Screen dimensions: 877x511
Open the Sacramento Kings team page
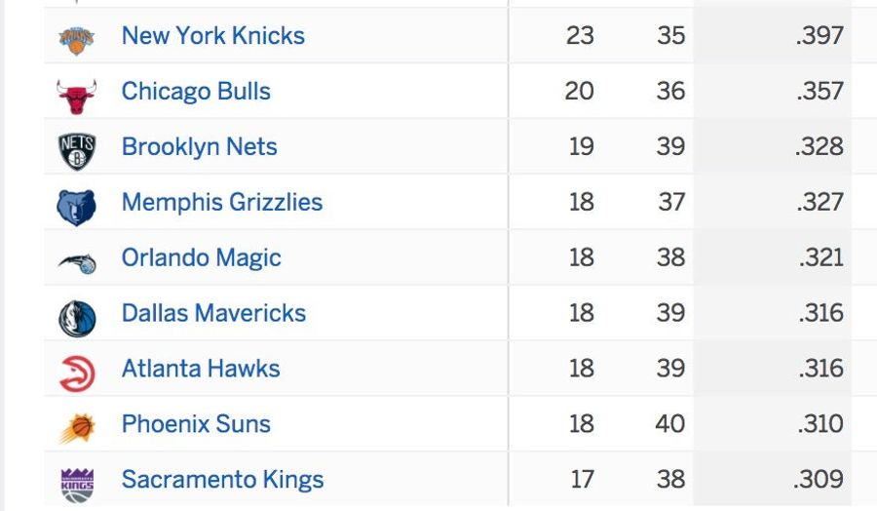click(222, 479)
